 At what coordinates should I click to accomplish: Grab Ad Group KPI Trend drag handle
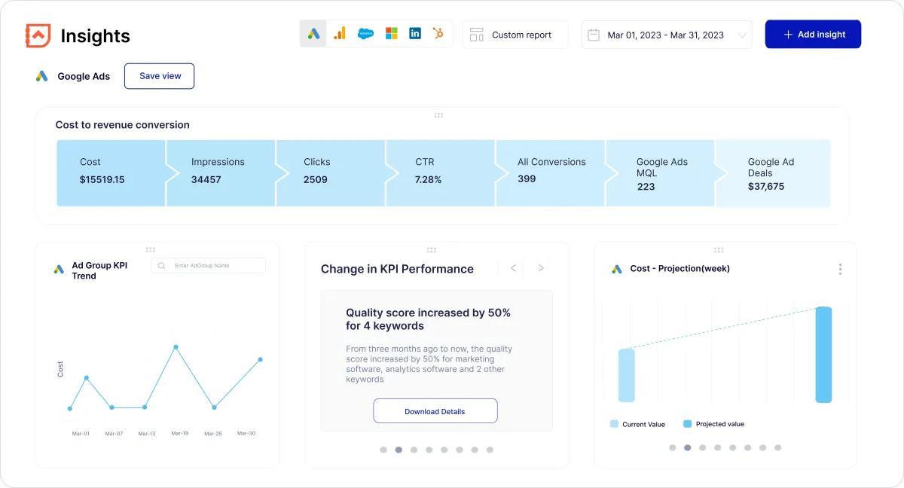(x=151, y=249)
